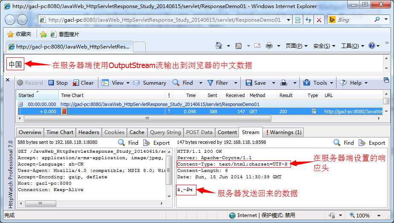Open the 看图搜片 favorites link
The height and width of the screenshot is (223, 394).
point(65,34)
